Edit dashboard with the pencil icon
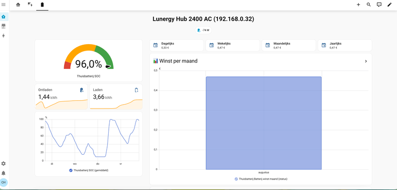The image size is (397, 190). tap(390, 4)
